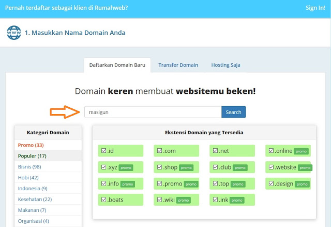331x227 pixels.
Task: Switch to the Hosting Saja tab
Action: pyautogui.click(x=225, y=65)
